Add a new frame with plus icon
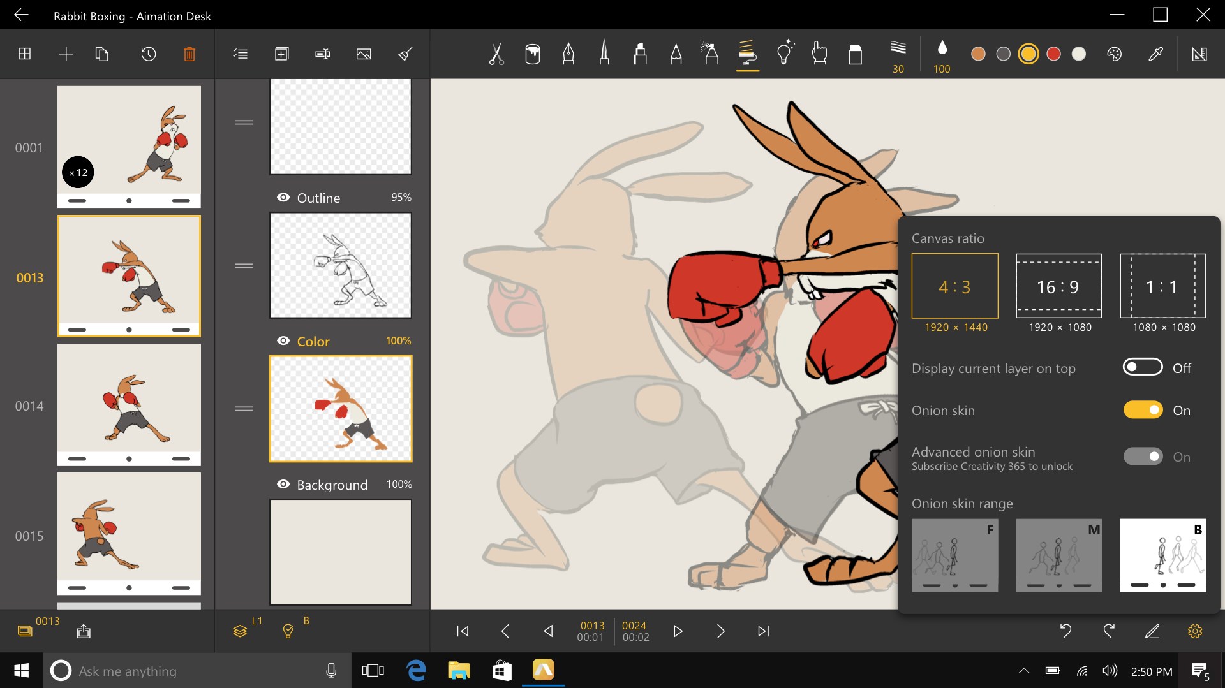The image size is (1225, 688). [x=66, y=54]
